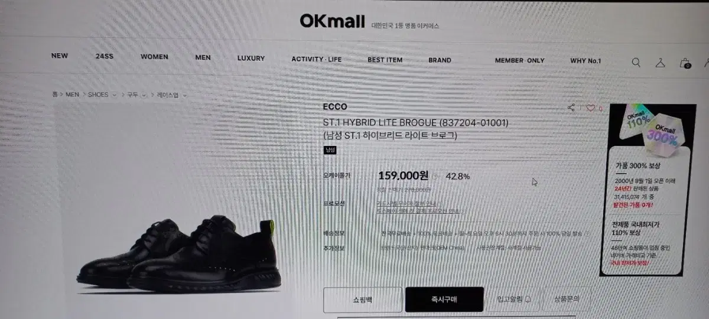Expand the 구두 breadcrumb dropdown

click(x=144, y=95)
